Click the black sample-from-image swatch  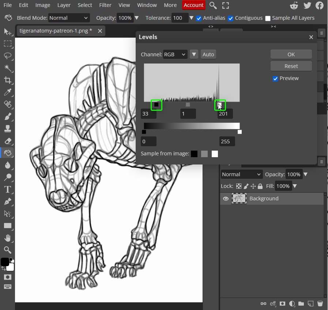click(x=194, y=154)
